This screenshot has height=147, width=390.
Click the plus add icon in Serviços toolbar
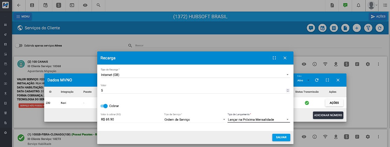coord(357,28)
